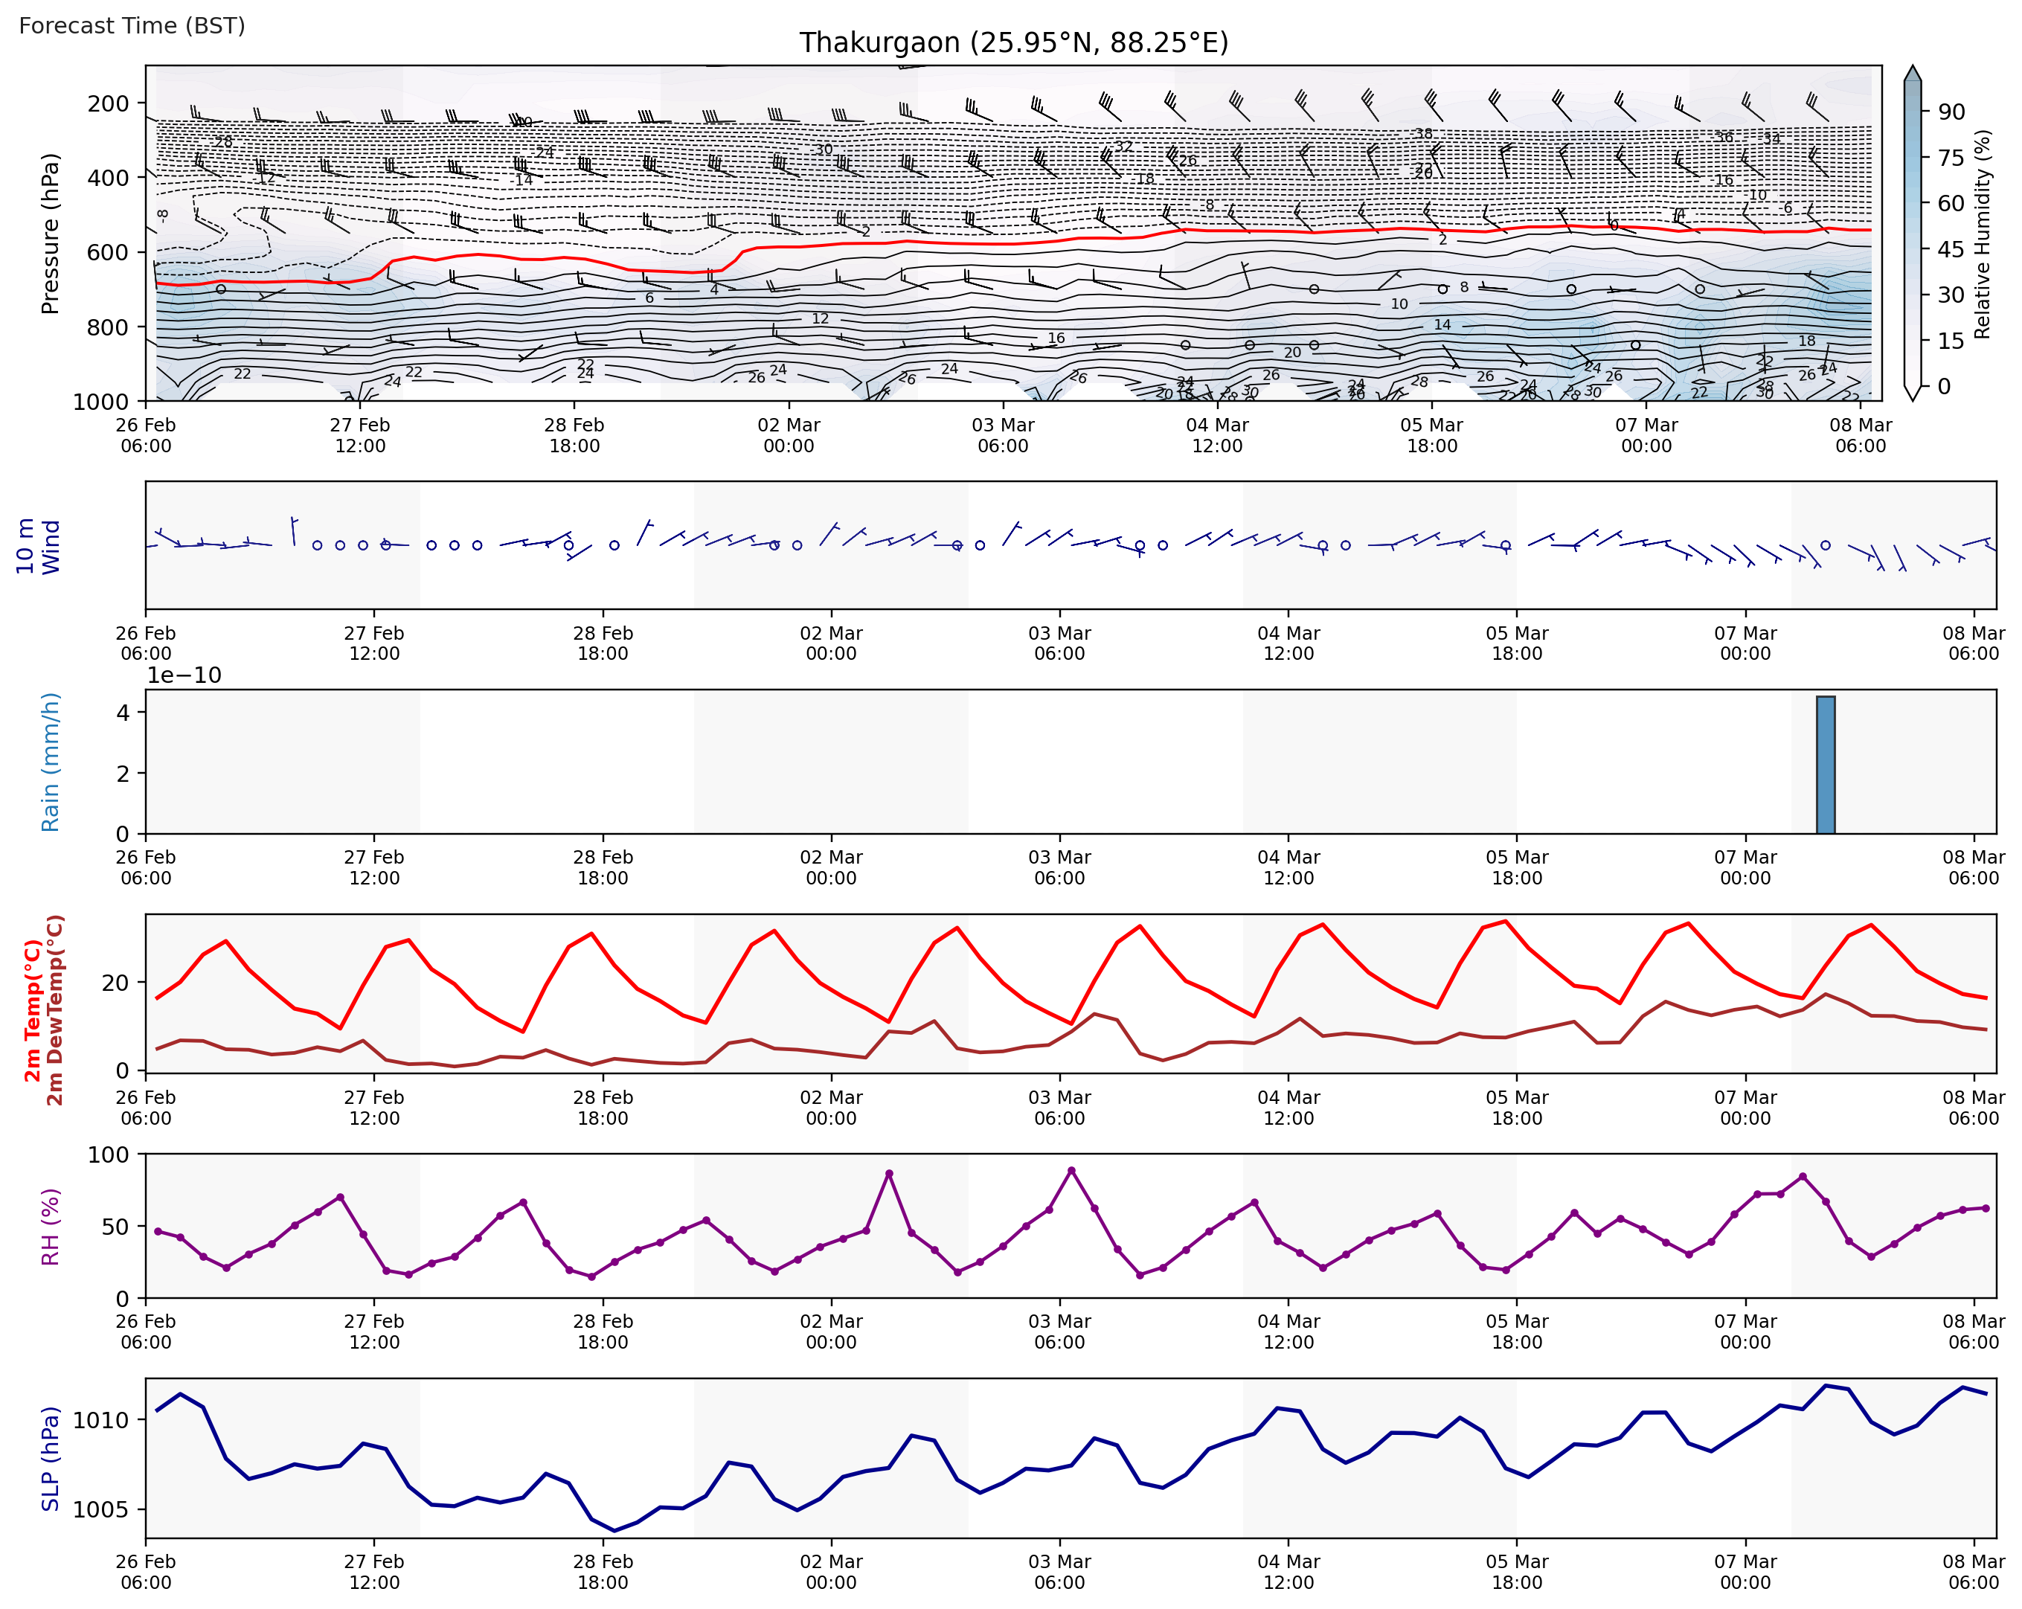Click the Rain (mm/h) axis label
Viewport: 2022px width, 1609px height.
[50, 762]
